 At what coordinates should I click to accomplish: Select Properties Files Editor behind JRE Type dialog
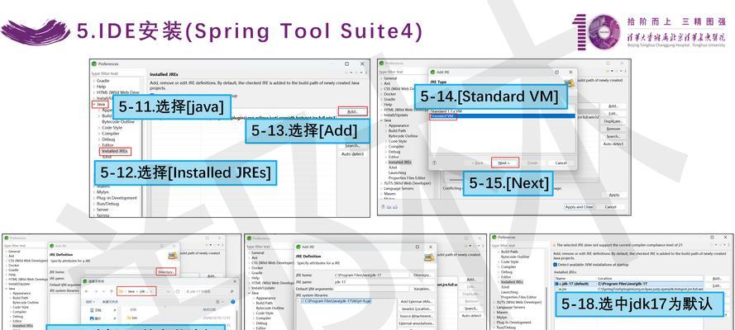click(407, 178)
